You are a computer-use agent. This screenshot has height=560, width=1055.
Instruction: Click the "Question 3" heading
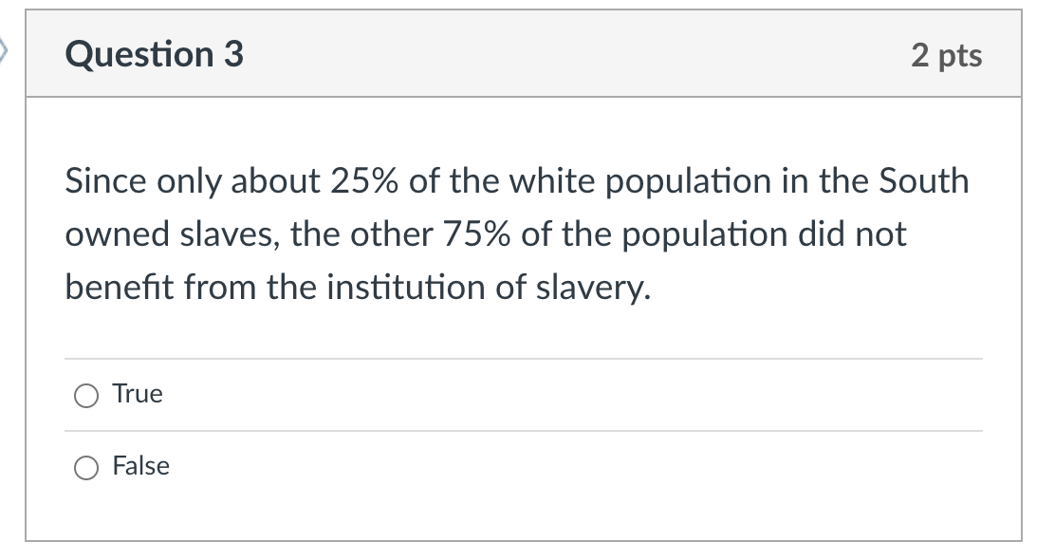[x=154, y=54]
